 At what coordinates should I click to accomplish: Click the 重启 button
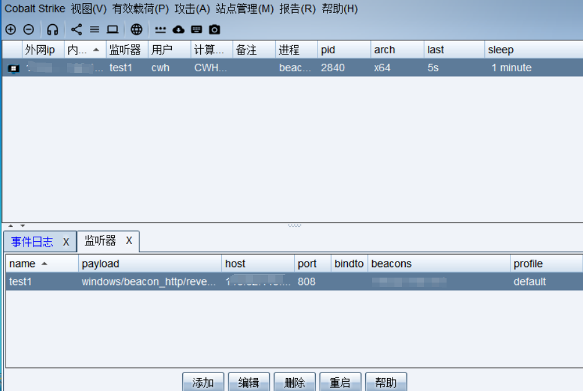pyautogui.click(x=340, y=382)
